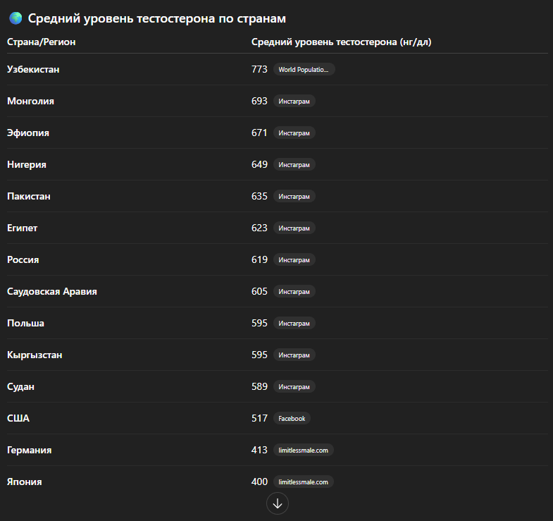Open the Инстаграм source chip for Россия

pos(294,260)
